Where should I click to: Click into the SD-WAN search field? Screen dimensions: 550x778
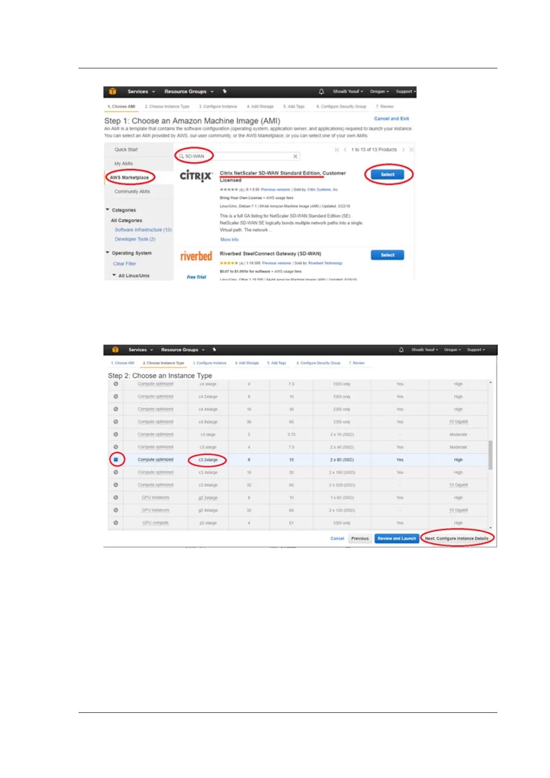click(239, 156)
